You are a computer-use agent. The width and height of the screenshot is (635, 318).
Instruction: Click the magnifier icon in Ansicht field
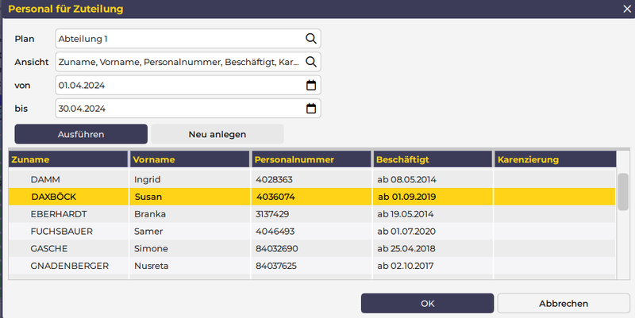click(311, 62)
